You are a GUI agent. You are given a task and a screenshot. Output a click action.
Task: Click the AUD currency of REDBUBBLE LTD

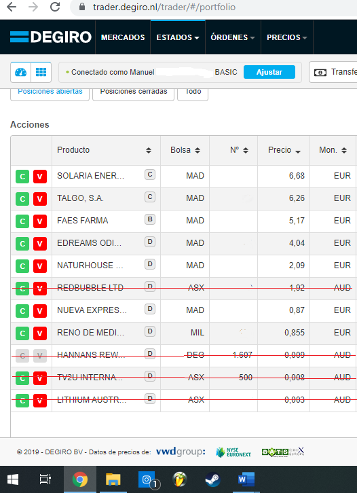(x=342, y=288)
